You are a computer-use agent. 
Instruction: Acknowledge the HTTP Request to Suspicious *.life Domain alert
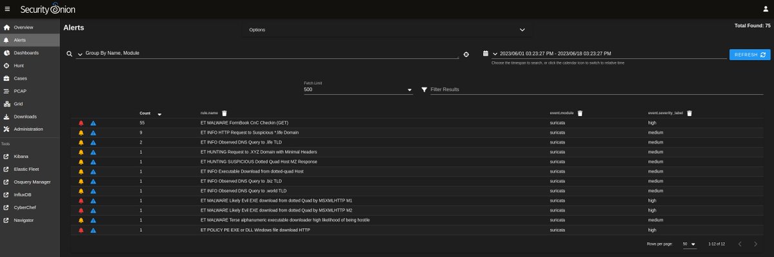81,132
